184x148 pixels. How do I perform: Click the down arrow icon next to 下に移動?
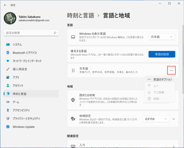coord(149,92)
